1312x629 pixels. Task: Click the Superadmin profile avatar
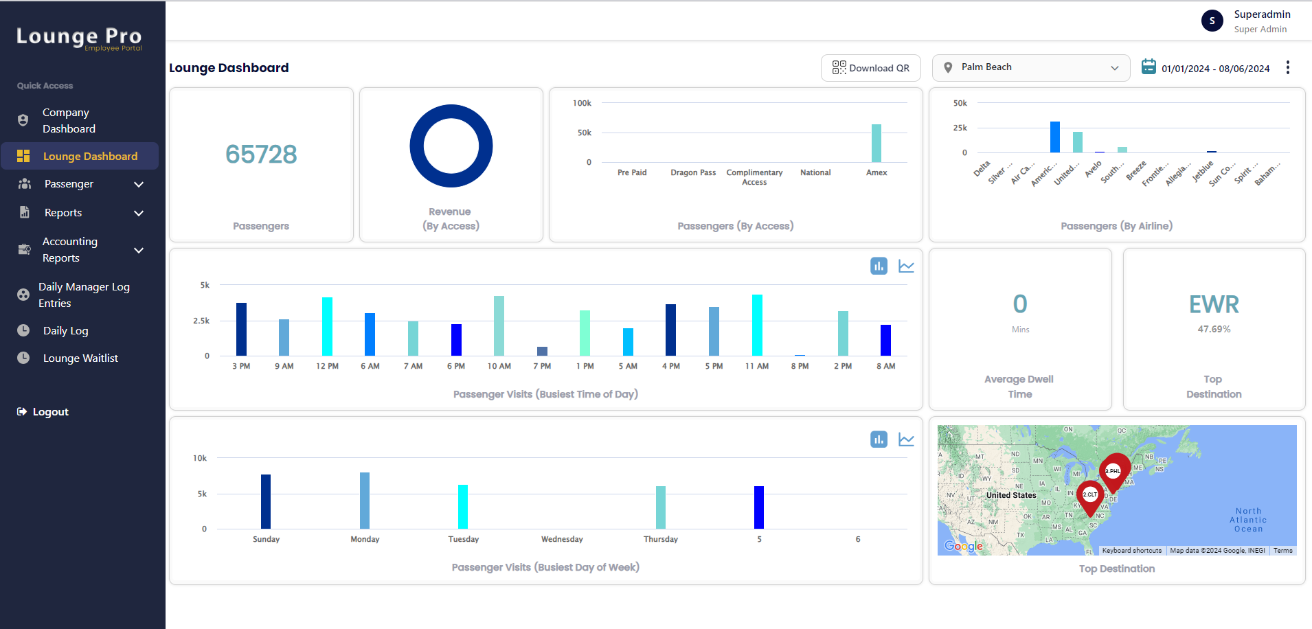click(1212, 21)
